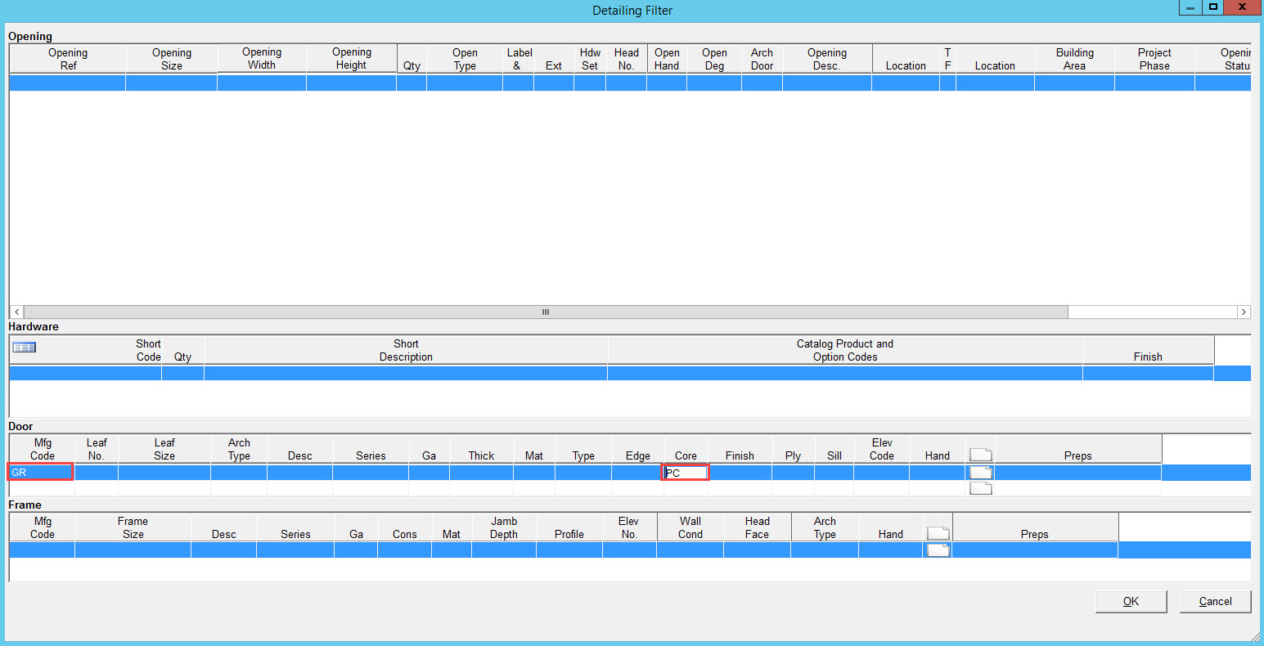Click the Door Edge column header
This screenshot has width=1264, height=646.
638,449
